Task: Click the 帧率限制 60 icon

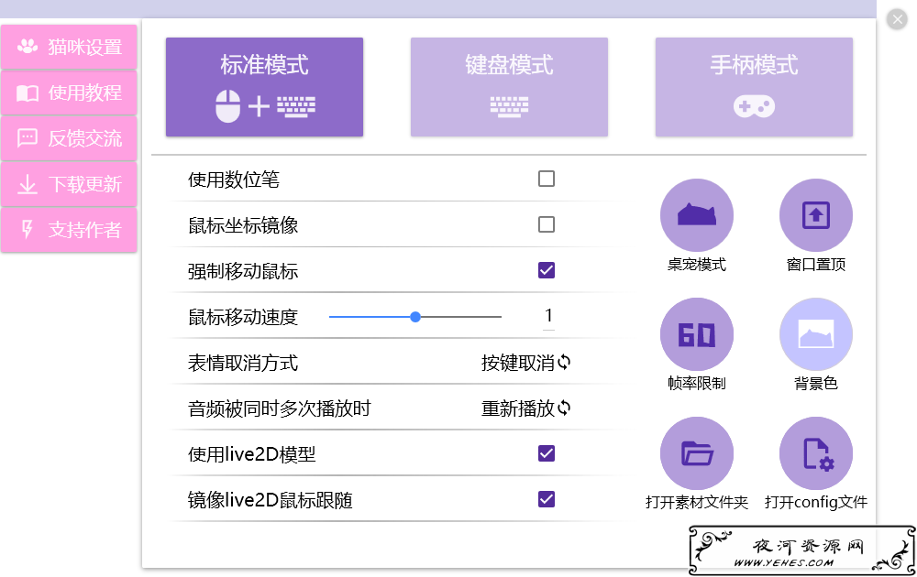Action: coord(697,334)
